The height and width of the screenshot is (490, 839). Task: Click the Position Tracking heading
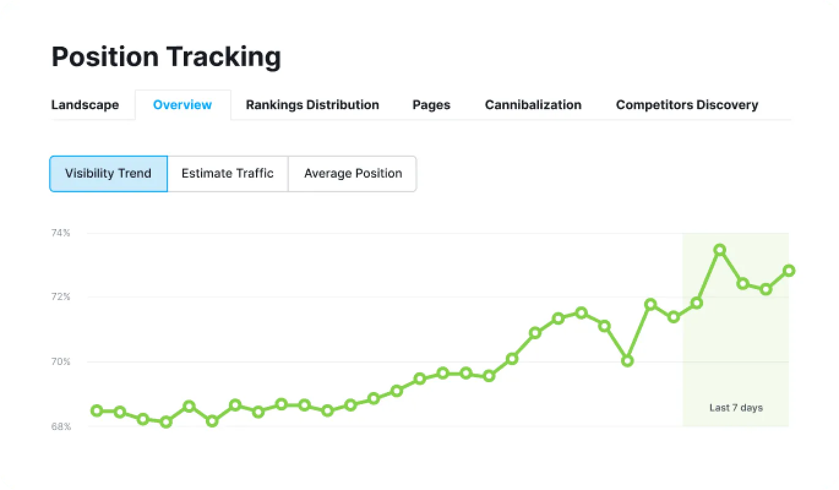click(x=167, y=56)
